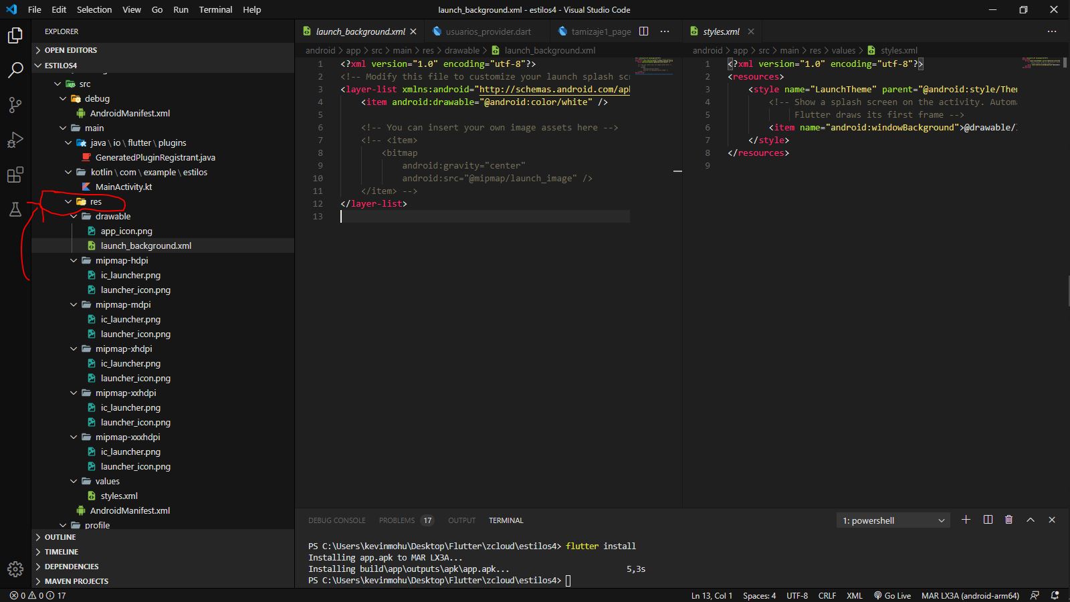Select the Testing flask icon in the sidebar
Viewport: 1070px width, 602px height.
coord(15,209)
